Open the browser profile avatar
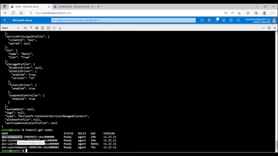This screenshot has width=278, height=156. (x=265, y=13)
